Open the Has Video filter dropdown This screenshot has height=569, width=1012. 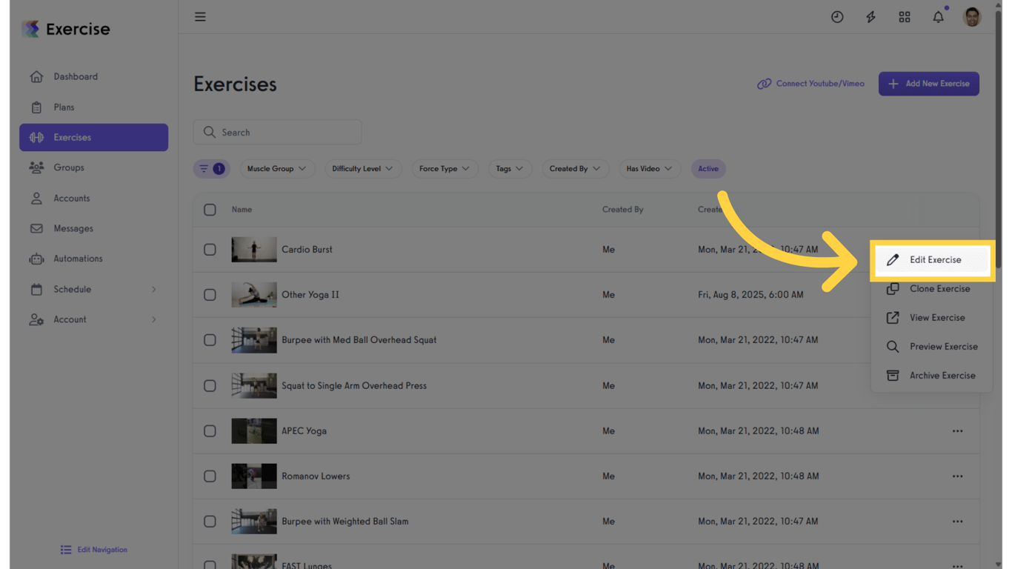(x=649, y=169)
